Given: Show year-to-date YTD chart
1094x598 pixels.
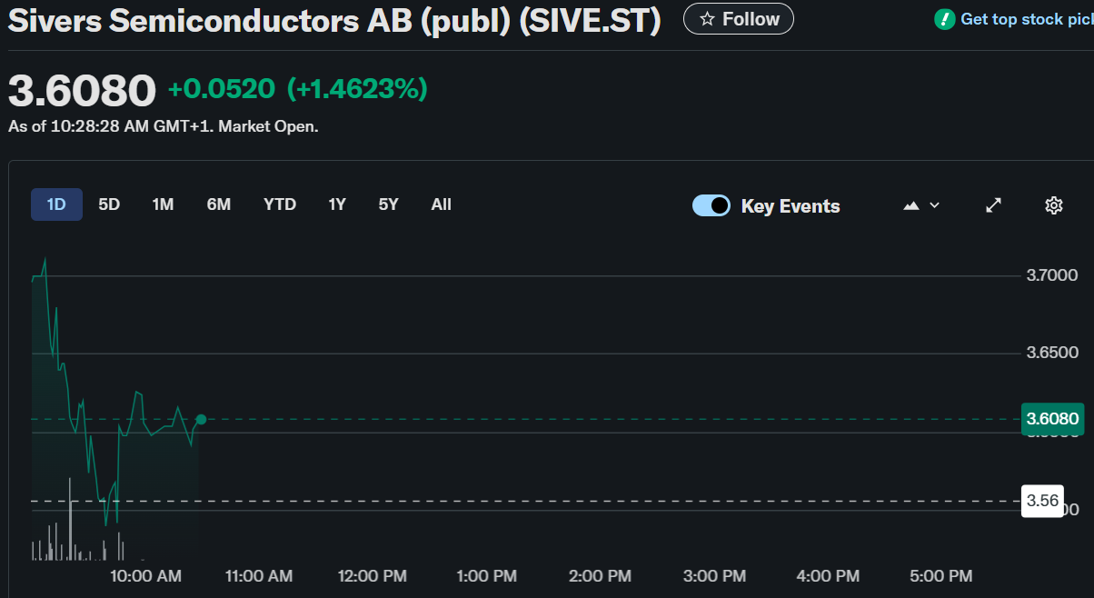Looking at the screenshot, I should pos(280,204).
